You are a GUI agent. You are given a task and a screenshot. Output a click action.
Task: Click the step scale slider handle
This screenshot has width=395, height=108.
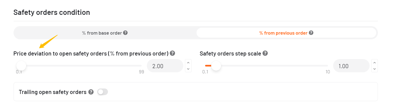216,66
